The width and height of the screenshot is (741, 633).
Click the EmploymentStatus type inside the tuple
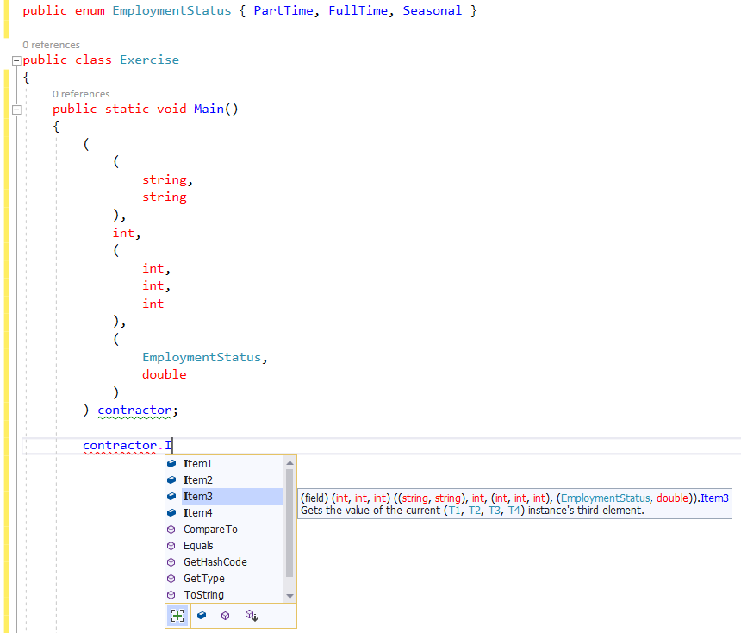point(202,357)
